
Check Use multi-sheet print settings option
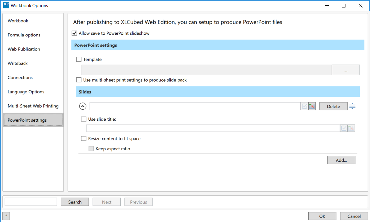coord(79,80)
